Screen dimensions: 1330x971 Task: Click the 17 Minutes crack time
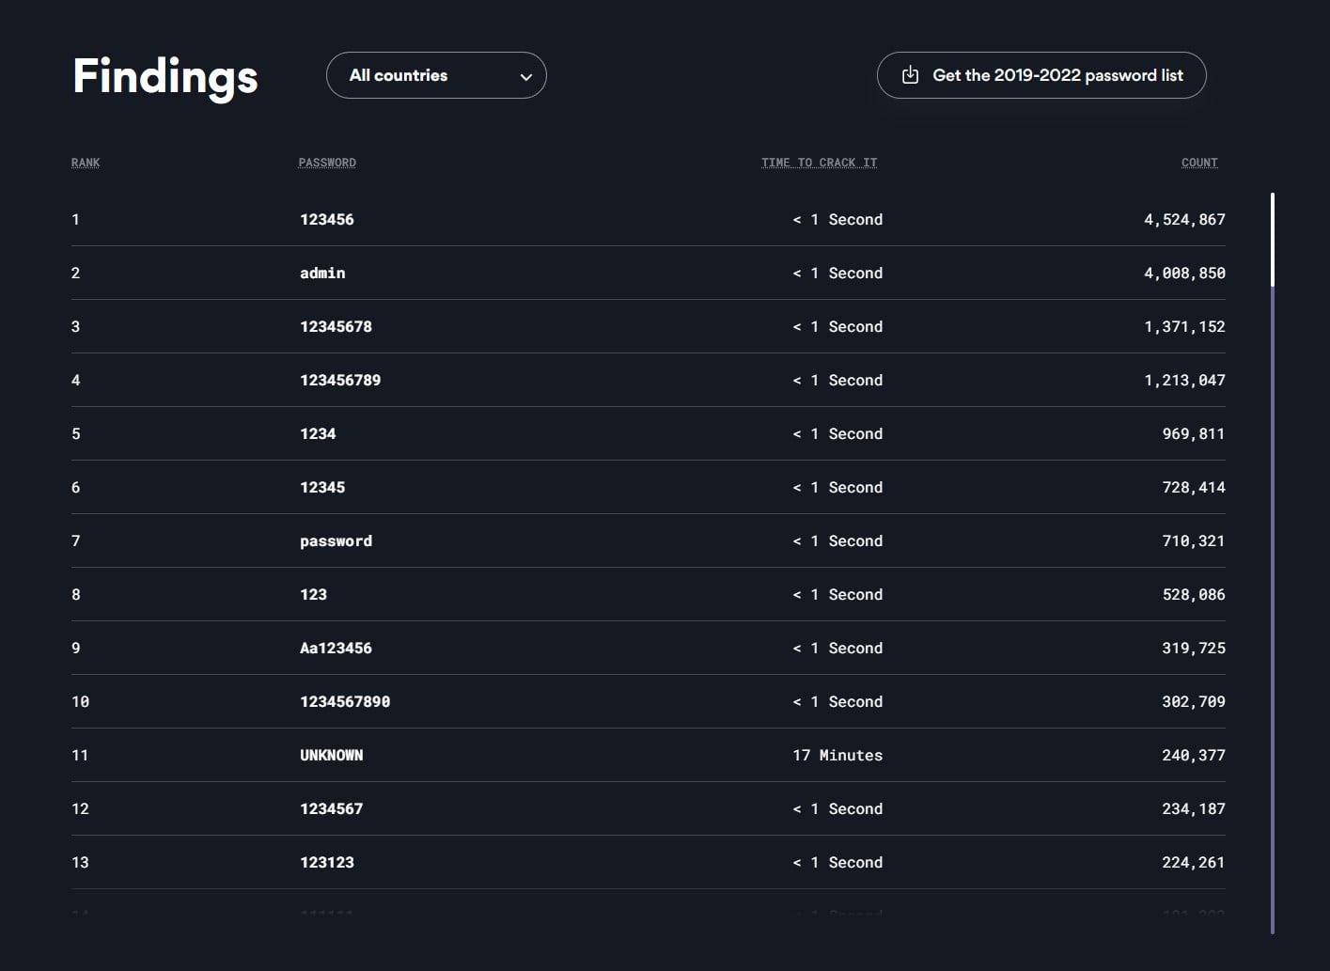837,756
